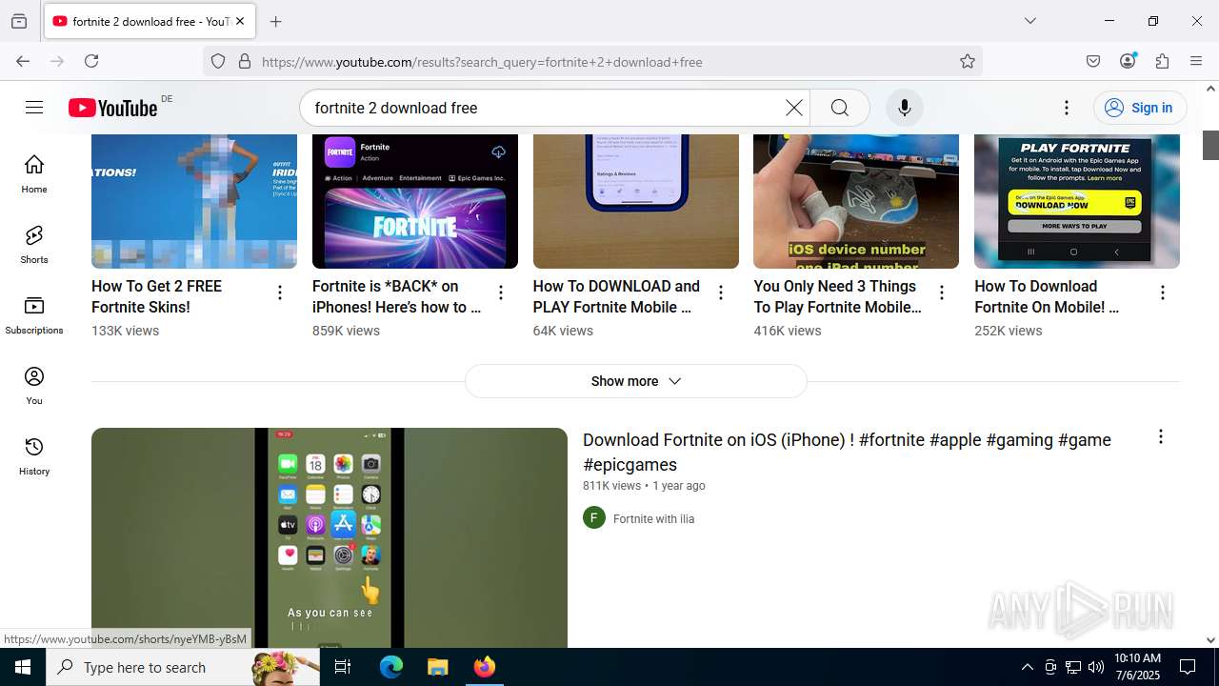The width and height of the screenshot is (1219, 686).
Task: Open the Windows notification center
Action: pos(1188,667)
